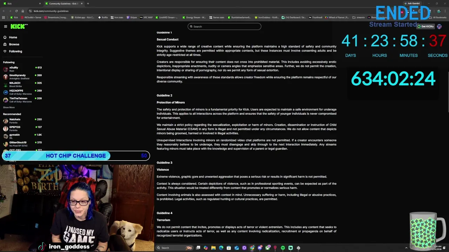The image size is (449, 252).
Task: Click the Ask Gemini button
Action: 412,3
